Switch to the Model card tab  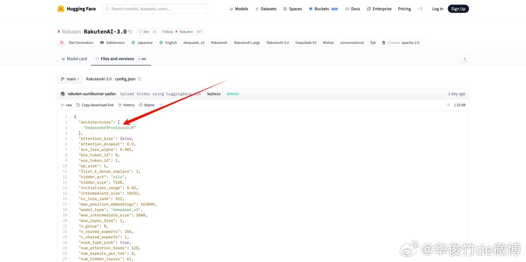[74, 58]
